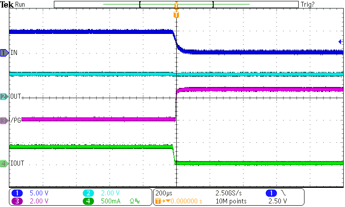This screenshot has width=345, height=207.
Task: Click the blue trigger level arrow at right edge
Action: 341,41
